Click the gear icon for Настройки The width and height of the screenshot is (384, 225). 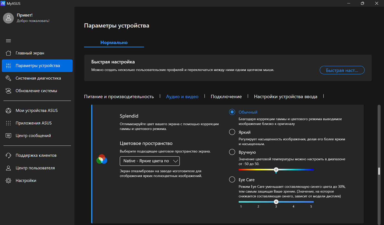tap(8, 180)
